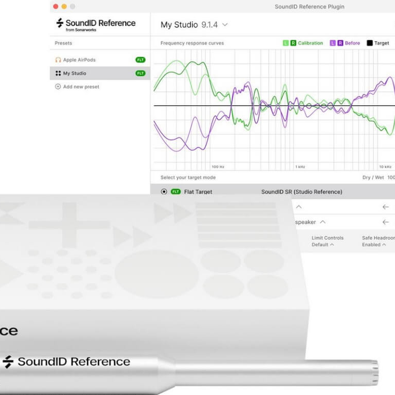The height and width of the screenshot is (395, 395).
Task: Click Add new preset
Action: click(x=78, y=87)
